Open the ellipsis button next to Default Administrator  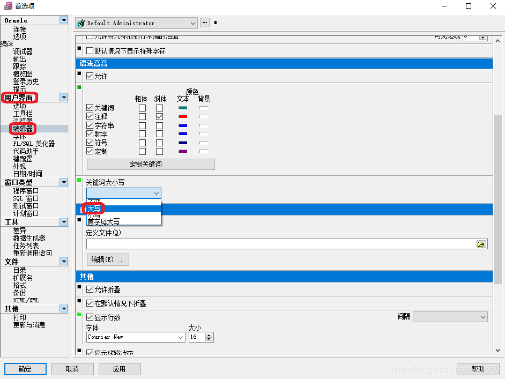(205, 23)
